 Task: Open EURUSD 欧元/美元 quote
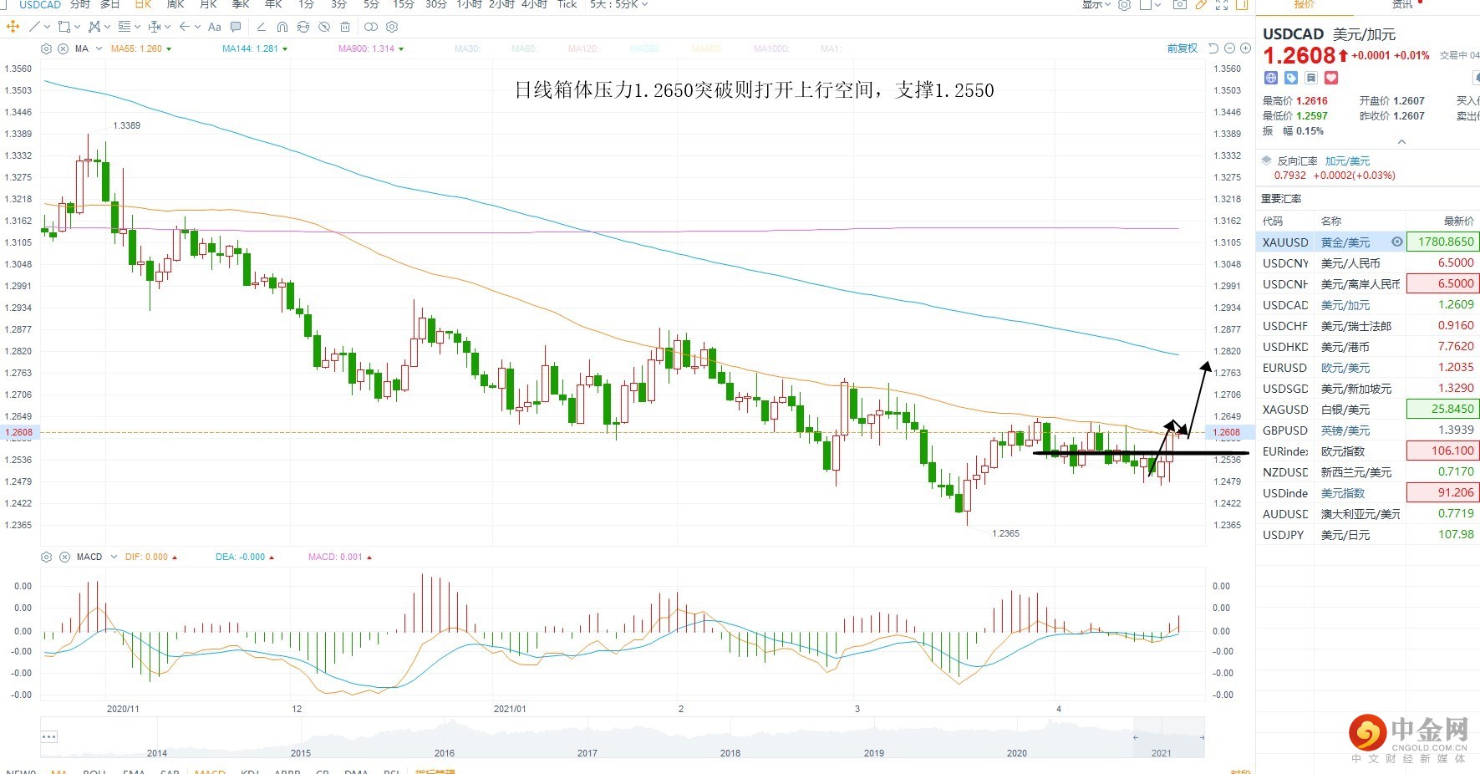coord(1367,368)
